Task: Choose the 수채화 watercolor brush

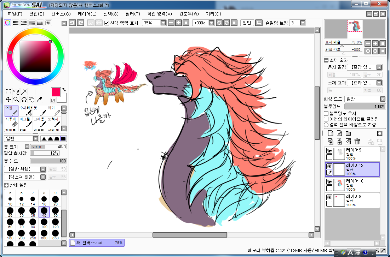Action: click(25, 111)
